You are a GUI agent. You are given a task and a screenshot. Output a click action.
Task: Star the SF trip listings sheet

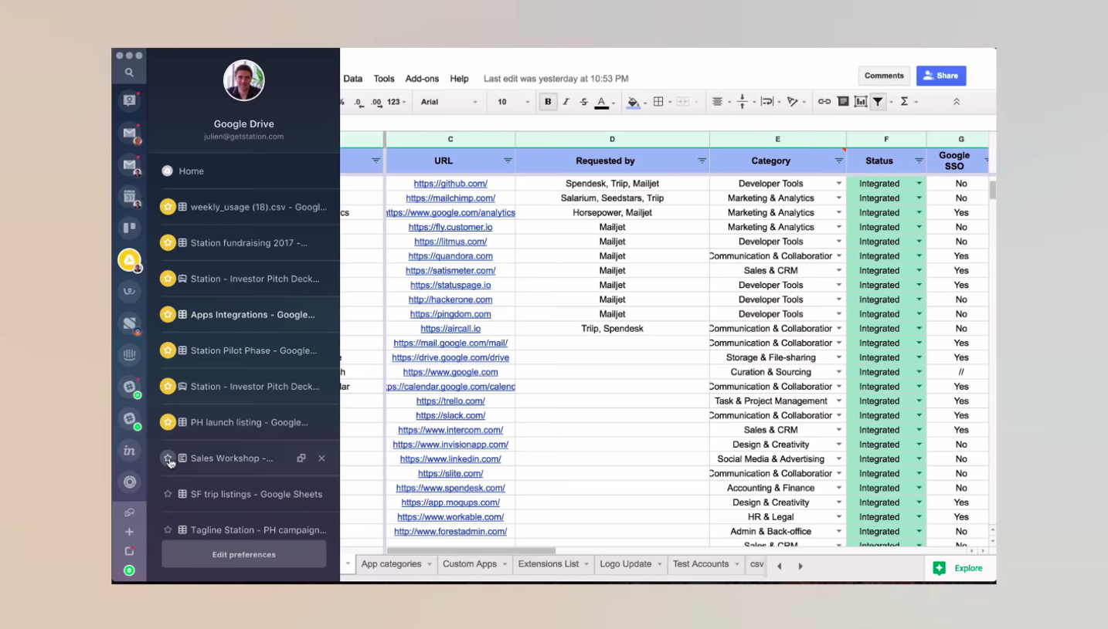point(168,494)
